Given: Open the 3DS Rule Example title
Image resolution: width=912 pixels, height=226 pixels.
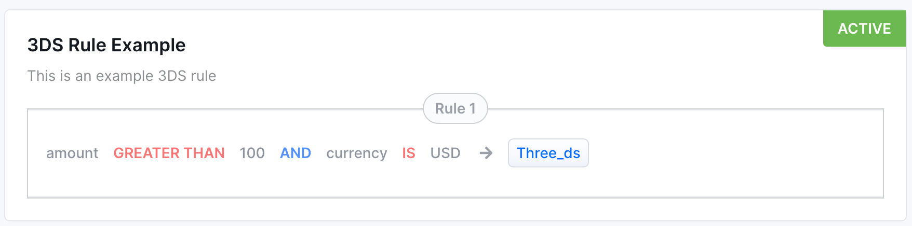Looking at the screenshot, I should point(106,45).
